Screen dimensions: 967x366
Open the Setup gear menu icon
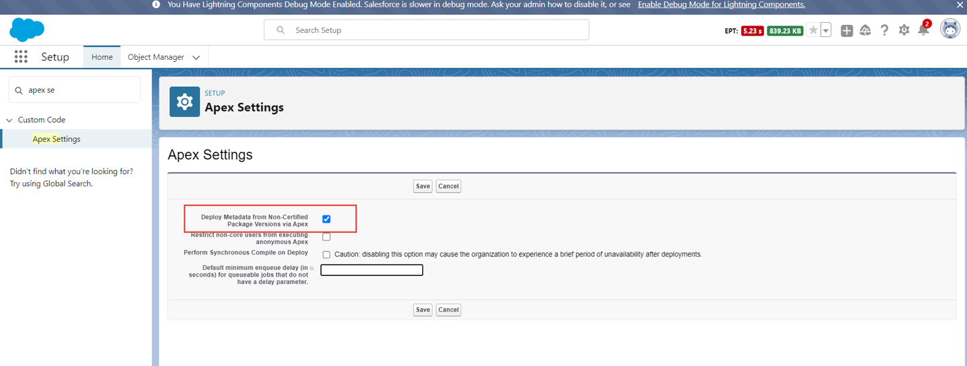click(x=905, y=30)
